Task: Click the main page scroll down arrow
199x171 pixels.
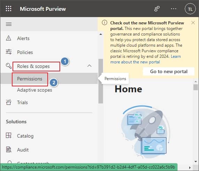Action: pos(196,162)
